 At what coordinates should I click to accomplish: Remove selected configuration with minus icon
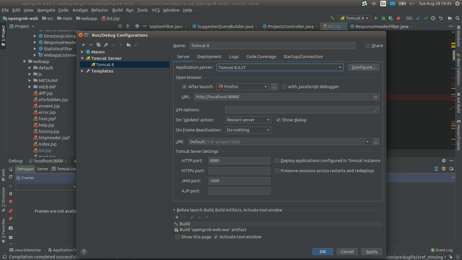(91, 45)
